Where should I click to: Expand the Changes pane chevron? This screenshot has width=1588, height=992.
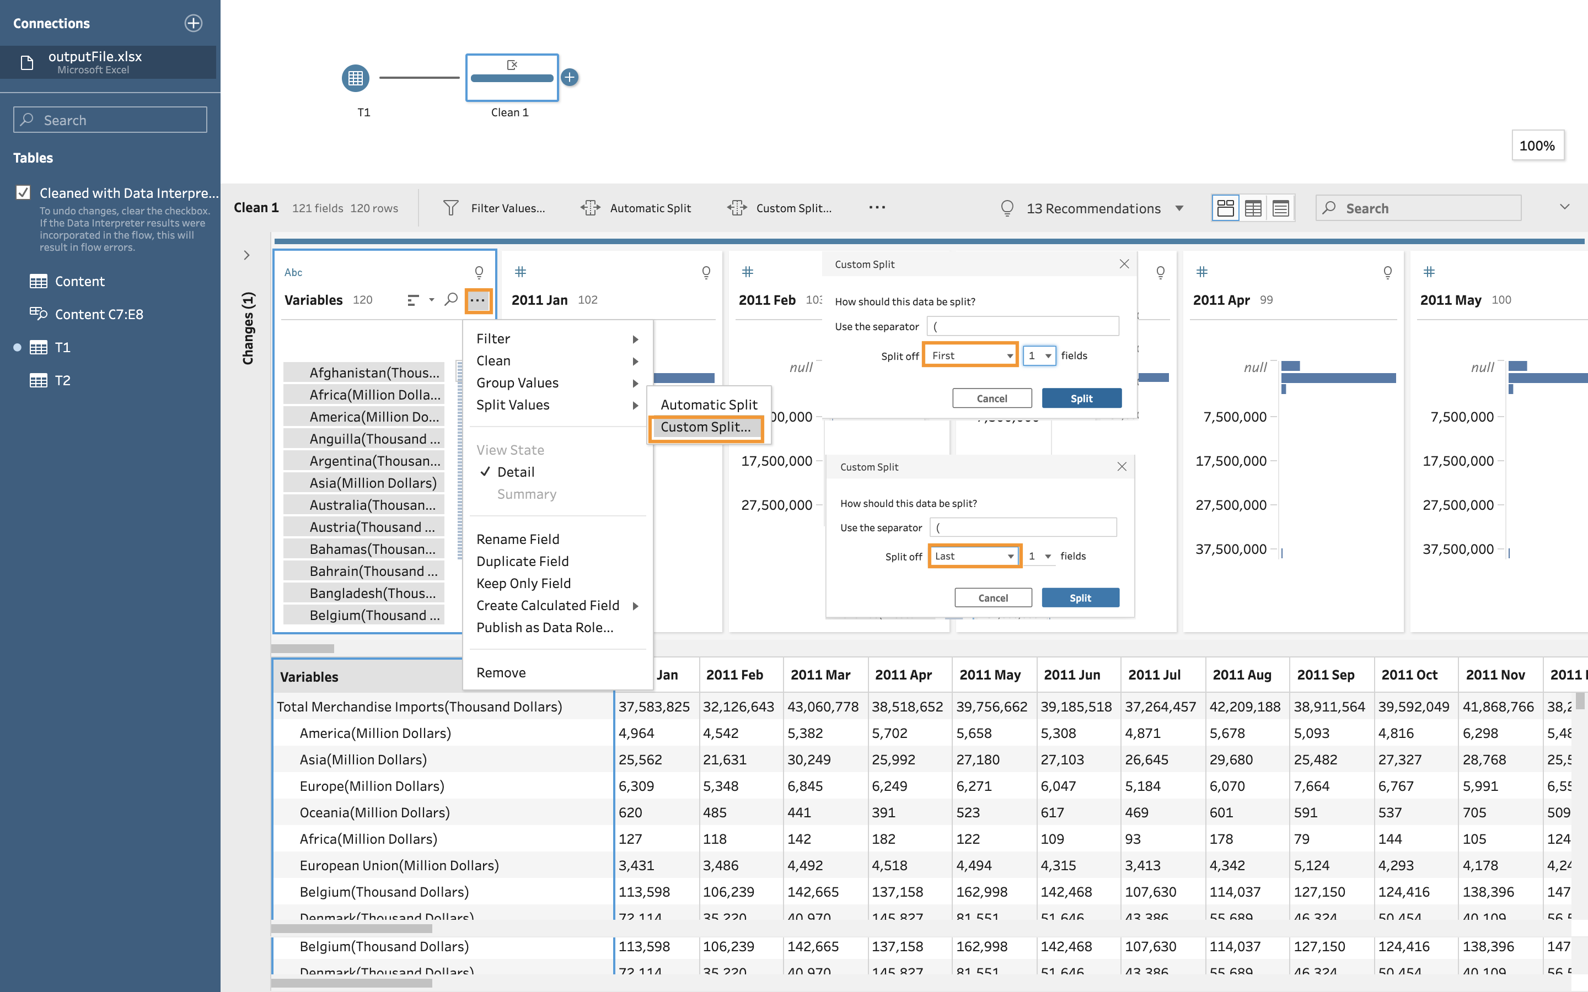click(246, 255)
